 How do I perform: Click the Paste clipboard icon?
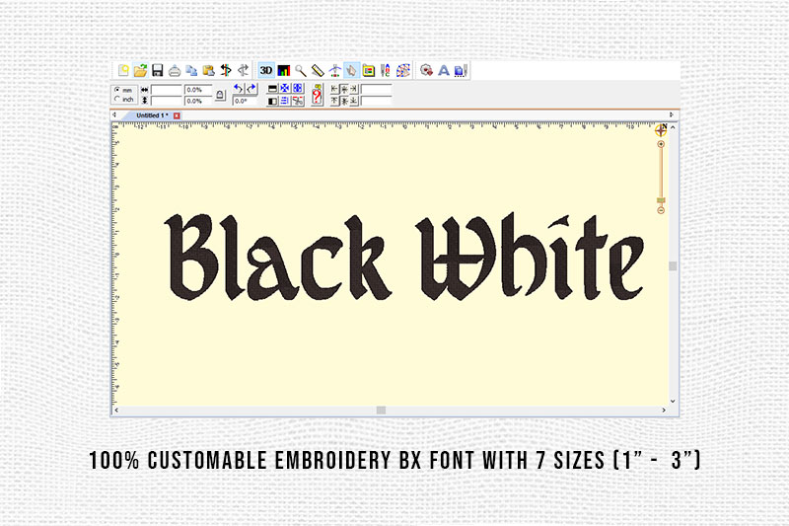click(208, 70)
